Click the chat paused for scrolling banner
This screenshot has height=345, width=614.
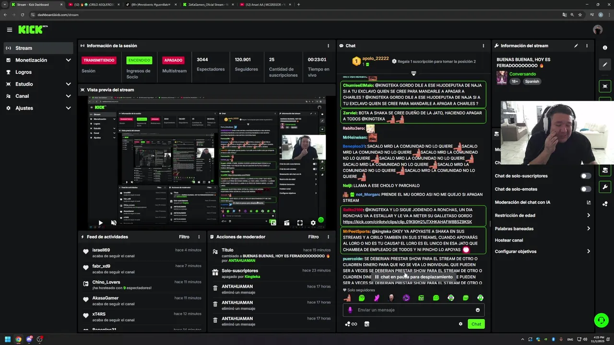[x=413, y=277]
